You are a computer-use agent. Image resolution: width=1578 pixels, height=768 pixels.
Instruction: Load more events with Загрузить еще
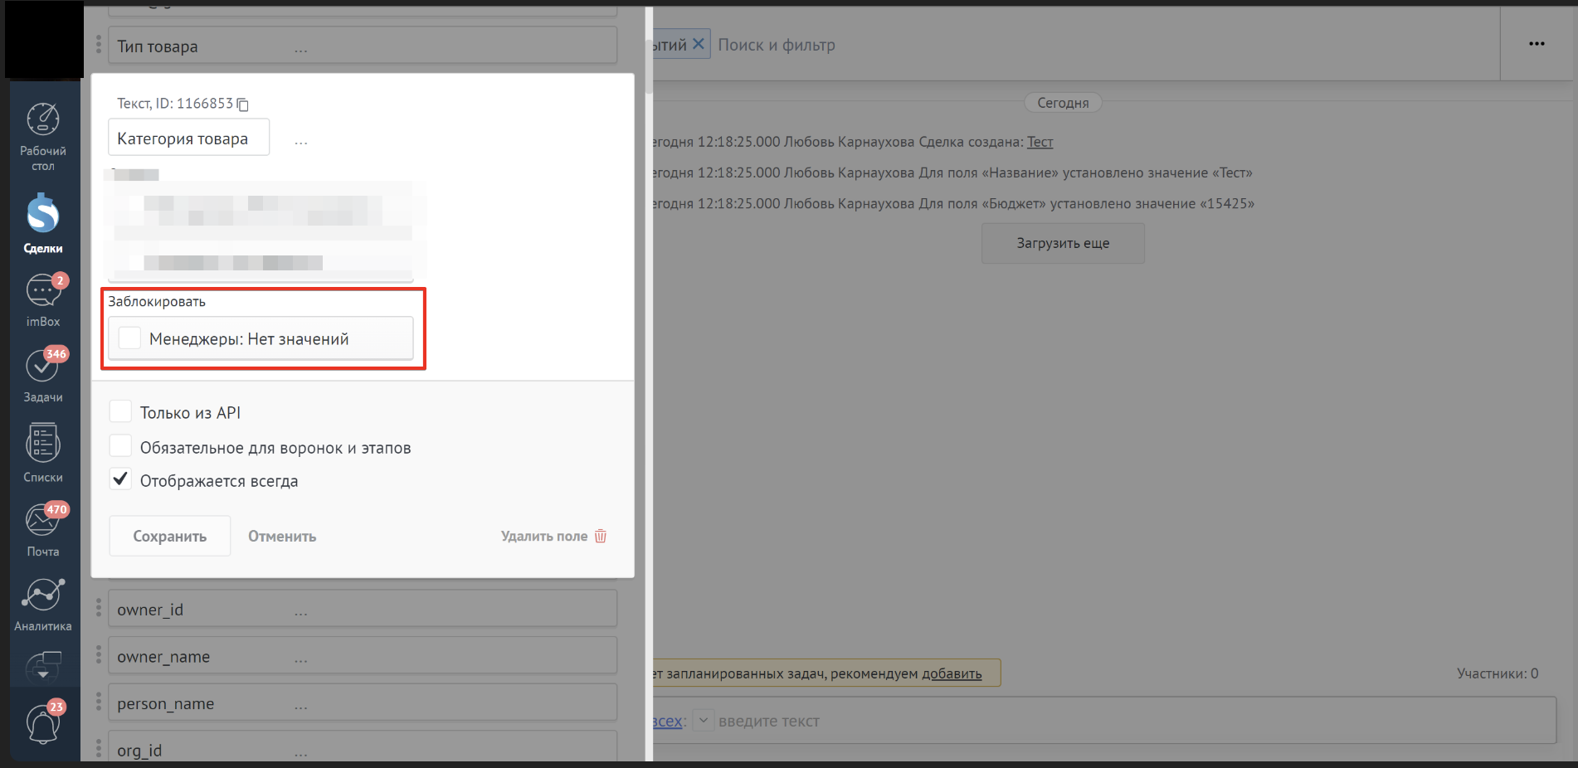click(1063, 243)
